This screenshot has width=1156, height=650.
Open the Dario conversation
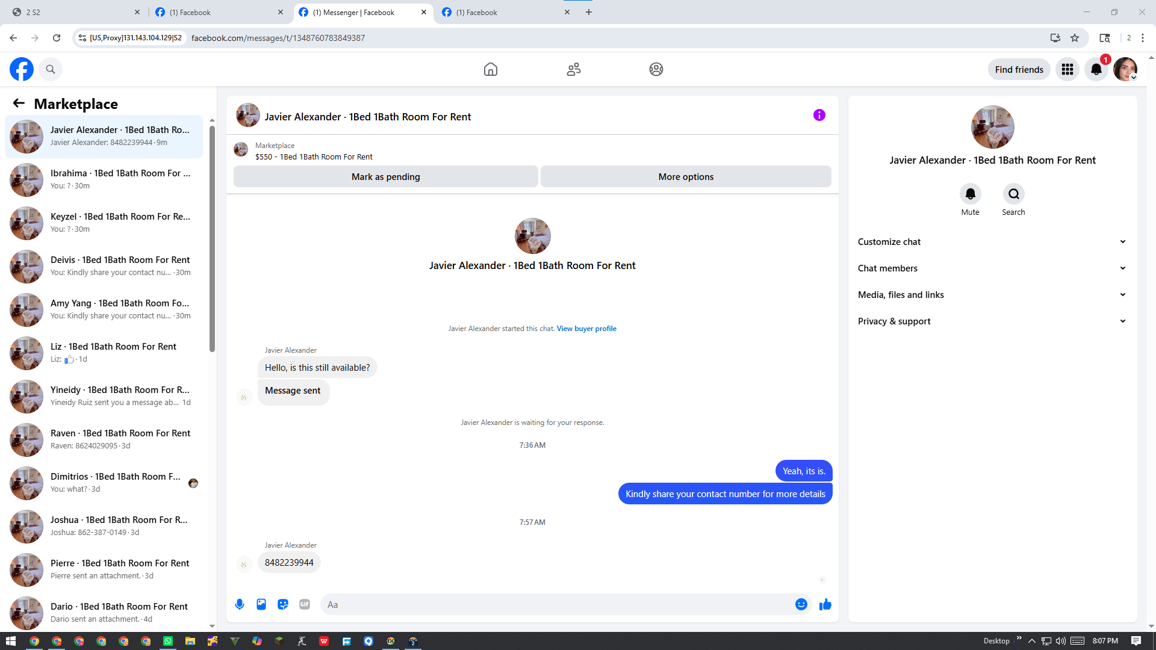pyautogui.click(x=104, y=613)
